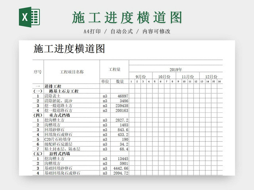254x190 pixels.
Task: Click quantity value 1403
Action: (124, 125)
